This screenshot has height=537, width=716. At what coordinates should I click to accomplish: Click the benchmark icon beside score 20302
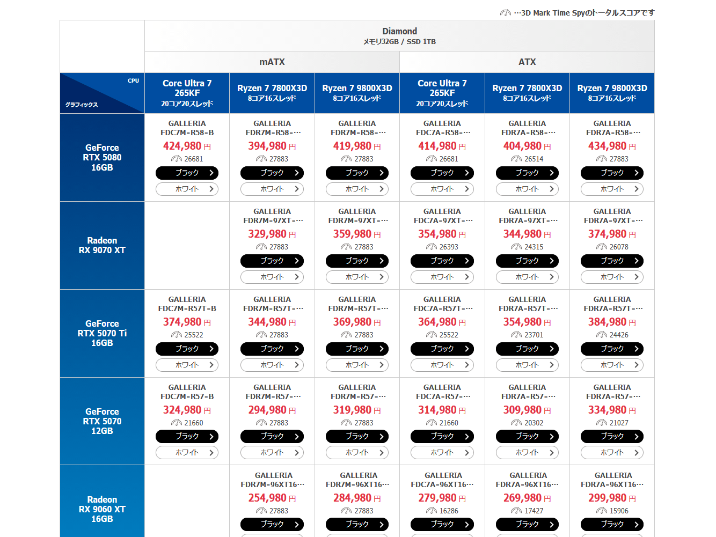pyautogui.click(x=516, y=423)
